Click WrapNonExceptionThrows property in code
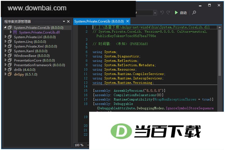Screen dimensions: 225x150 tap(175, 99)
